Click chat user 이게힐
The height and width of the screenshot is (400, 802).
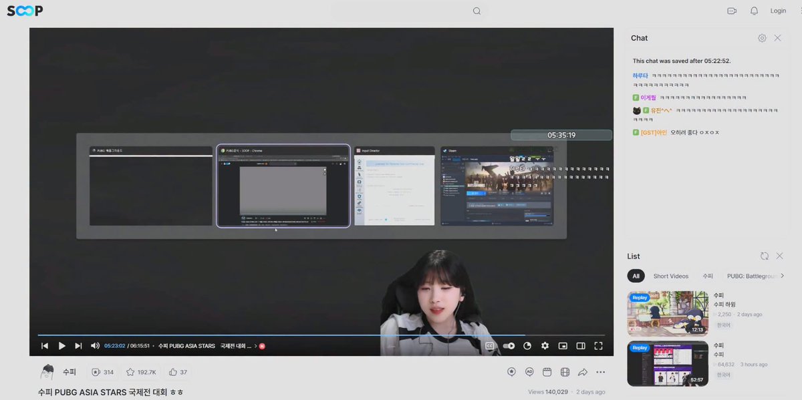(648, 97)
